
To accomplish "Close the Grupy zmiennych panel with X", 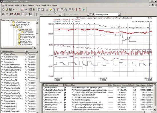I will click(37, 20).
